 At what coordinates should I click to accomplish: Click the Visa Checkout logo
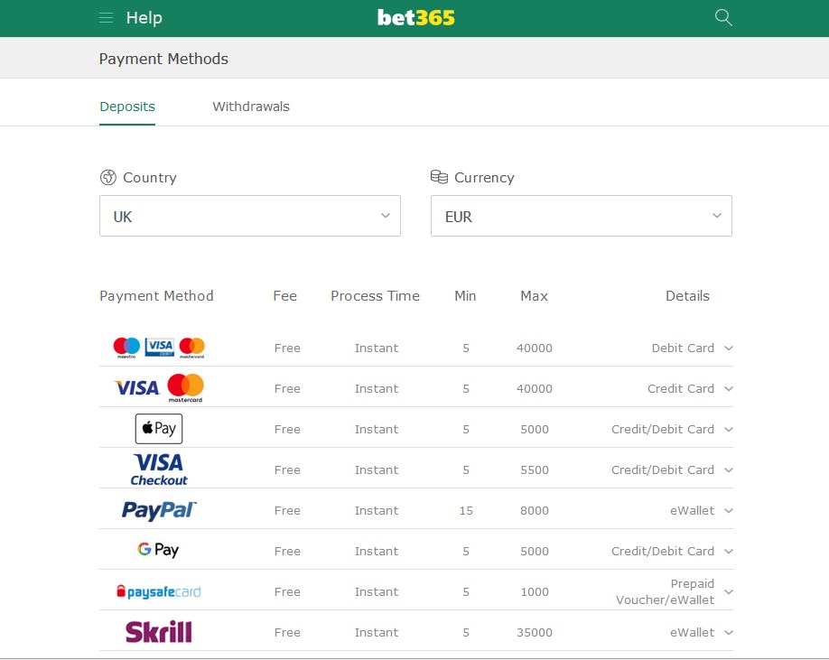tap(159, 469)
